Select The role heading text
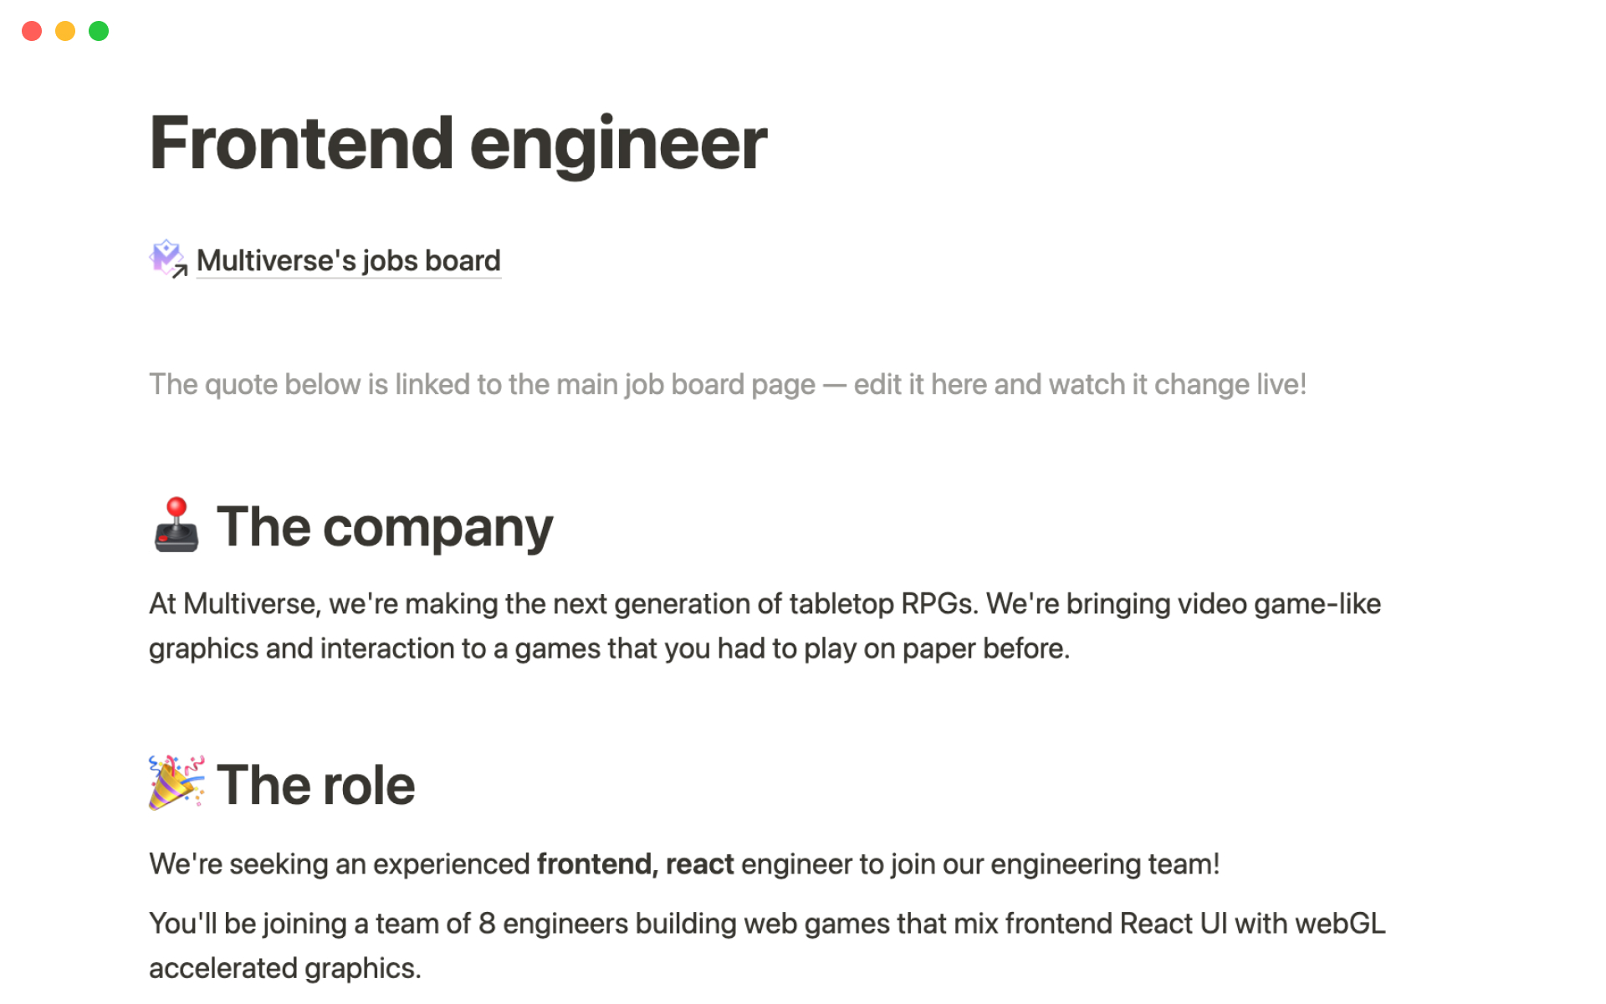Screen dimensions: 1606x1004 pos(315,785)
